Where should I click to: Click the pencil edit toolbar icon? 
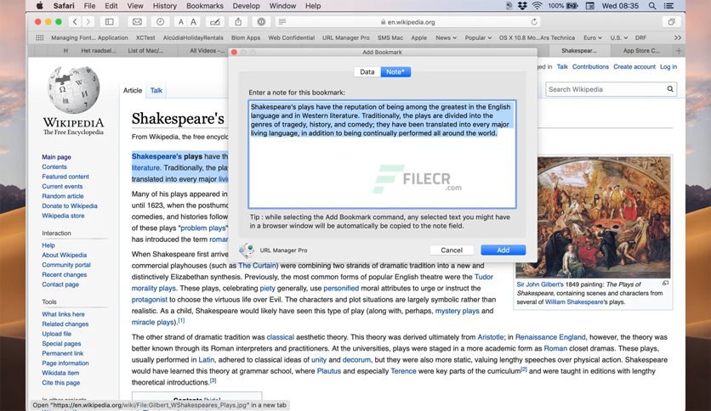(215, 22)
